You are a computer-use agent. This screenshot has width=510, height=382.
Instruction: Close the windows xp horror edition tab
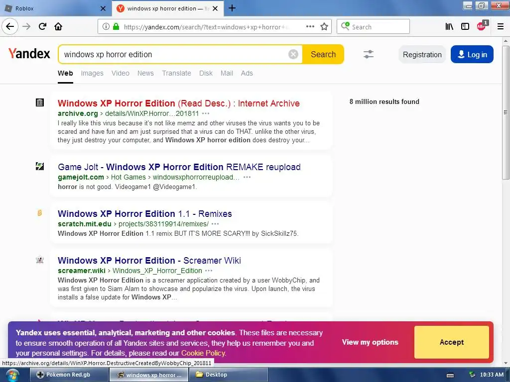(215, 8)
